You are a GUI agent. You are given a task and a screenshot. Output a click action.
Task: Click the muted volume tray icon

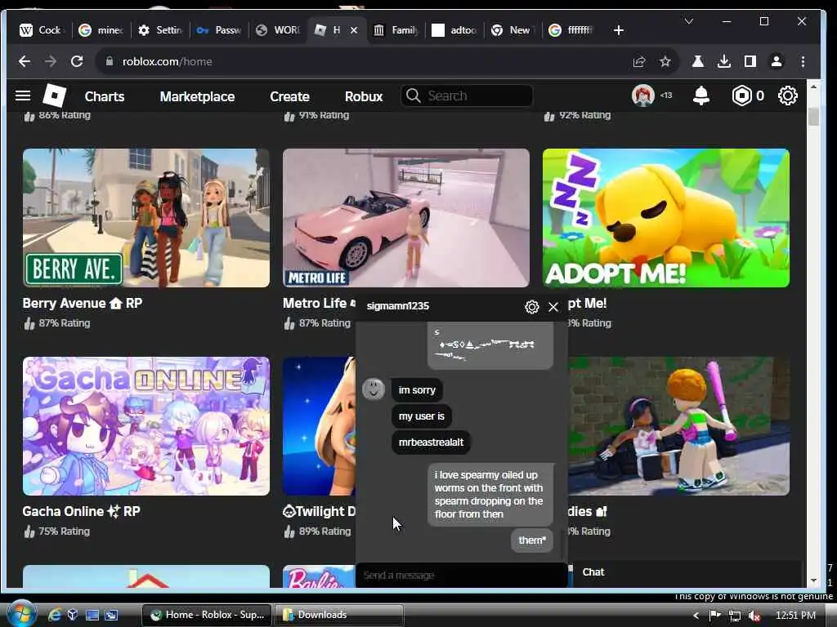point(754,616)
